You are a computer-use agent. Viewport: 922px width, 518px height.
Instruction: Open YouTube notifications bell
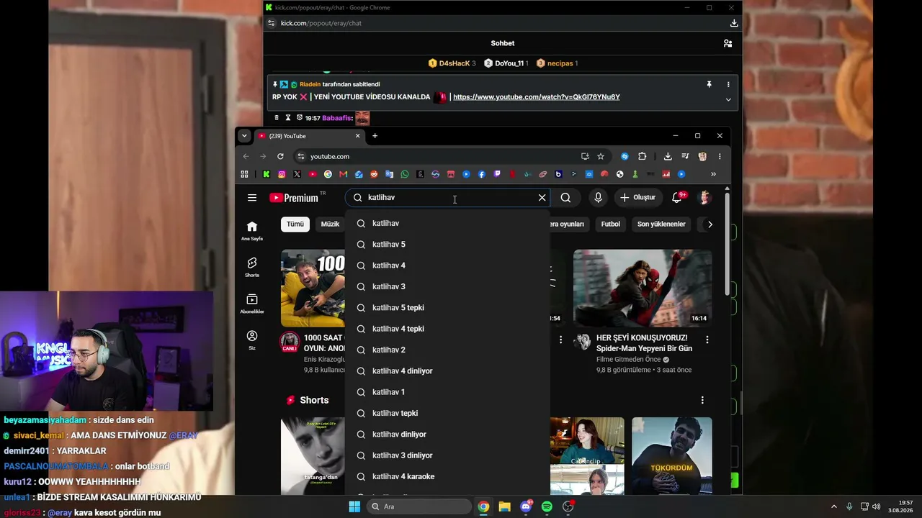[x=677, y=198]
